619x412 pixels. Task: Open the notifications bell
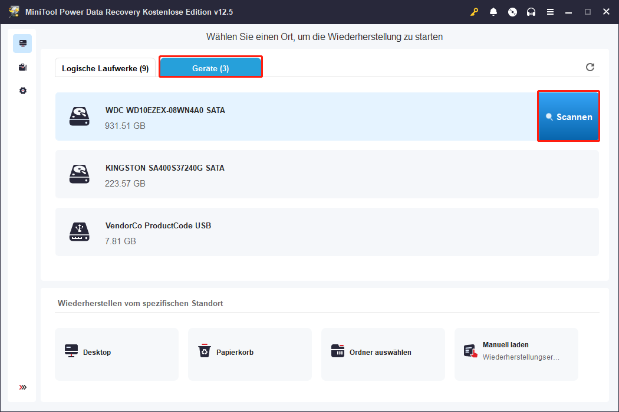(493, 12)
